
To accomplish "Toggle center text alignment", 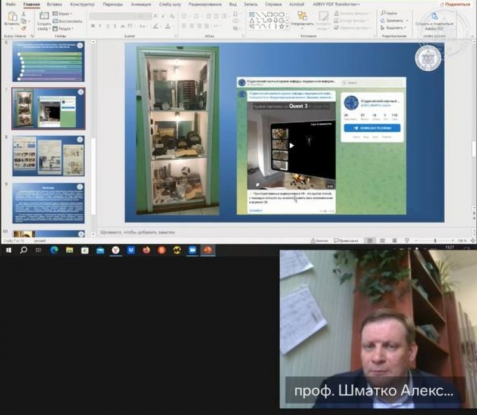I will (191, 26).
